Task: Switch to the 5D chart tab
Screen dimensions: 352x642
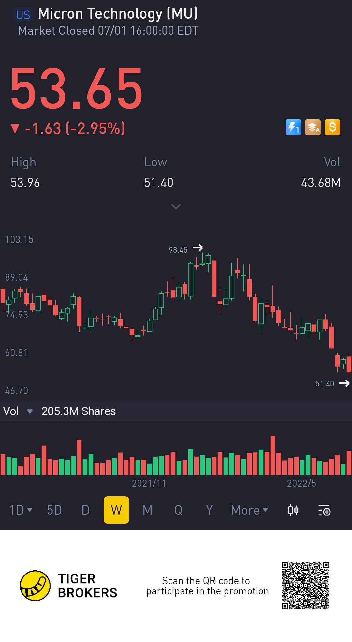Action: tap(54, 510)
